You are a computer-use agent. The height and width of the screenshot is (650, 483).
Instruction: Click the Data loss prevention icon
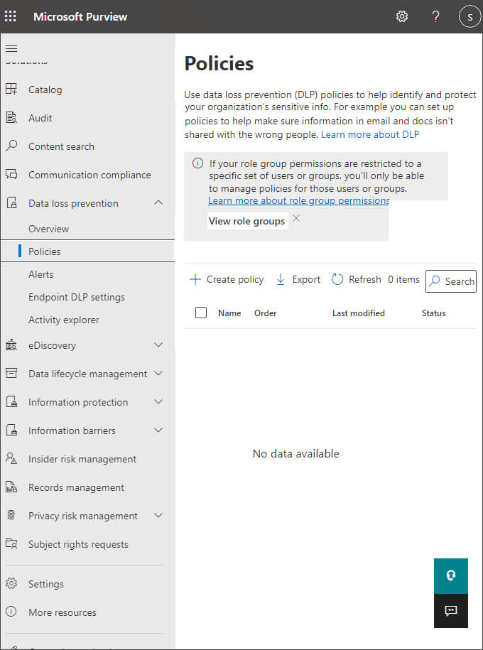(11, 203)
